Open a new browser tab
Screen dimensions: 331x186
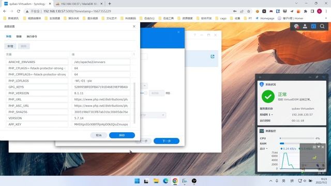pos(110,4)
